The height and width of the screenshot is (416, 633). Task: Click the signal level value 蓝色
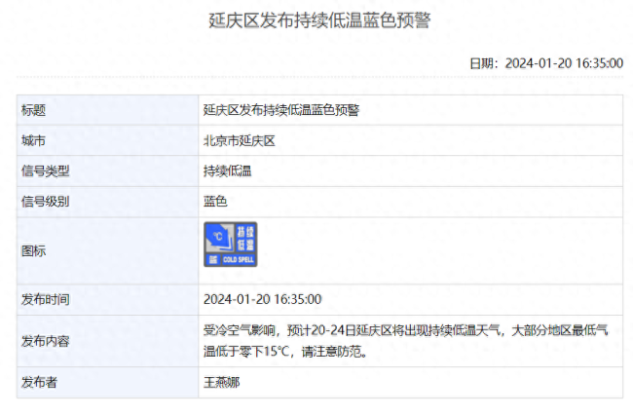pos(215,202)
